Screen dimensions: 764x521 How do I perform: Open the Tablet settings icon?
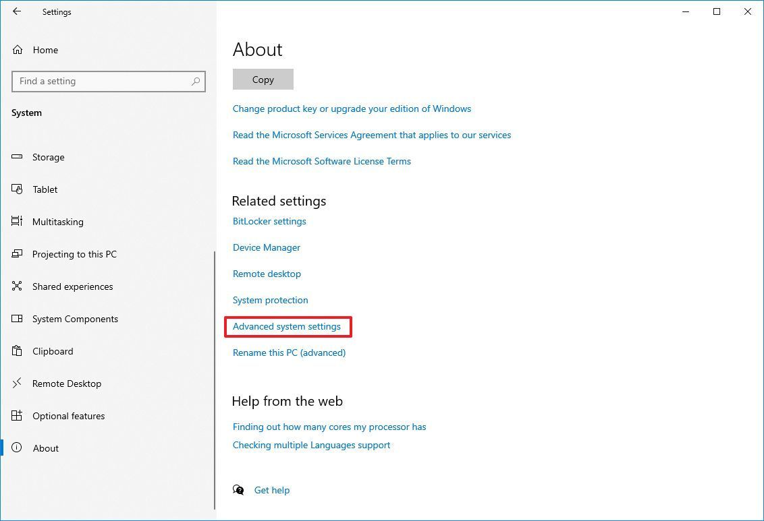pyautogui.click(x=18, y=189)
